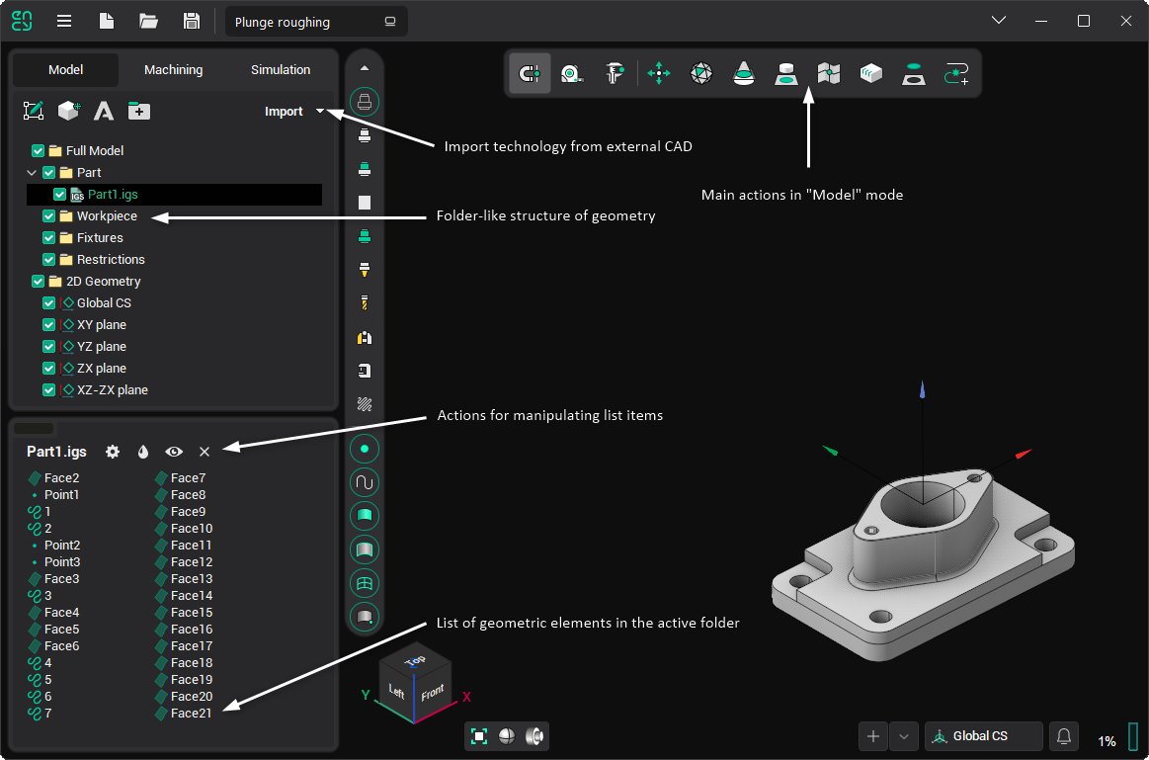Screen dimensions: 1149x760
Task: Click the fit-to-view icon at bottom
Action: [479, 736]
